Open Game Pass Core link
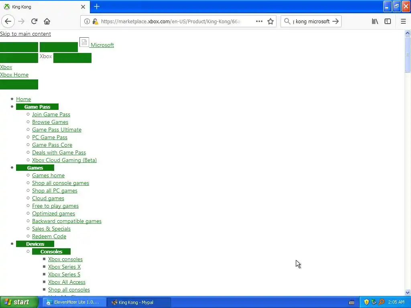The width and height of the screenshot is (411, 308). point(52,145)
